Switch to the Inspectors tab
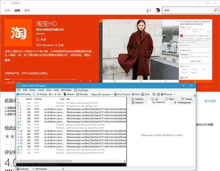Screen dimensions: 220x171 [159, 102]
